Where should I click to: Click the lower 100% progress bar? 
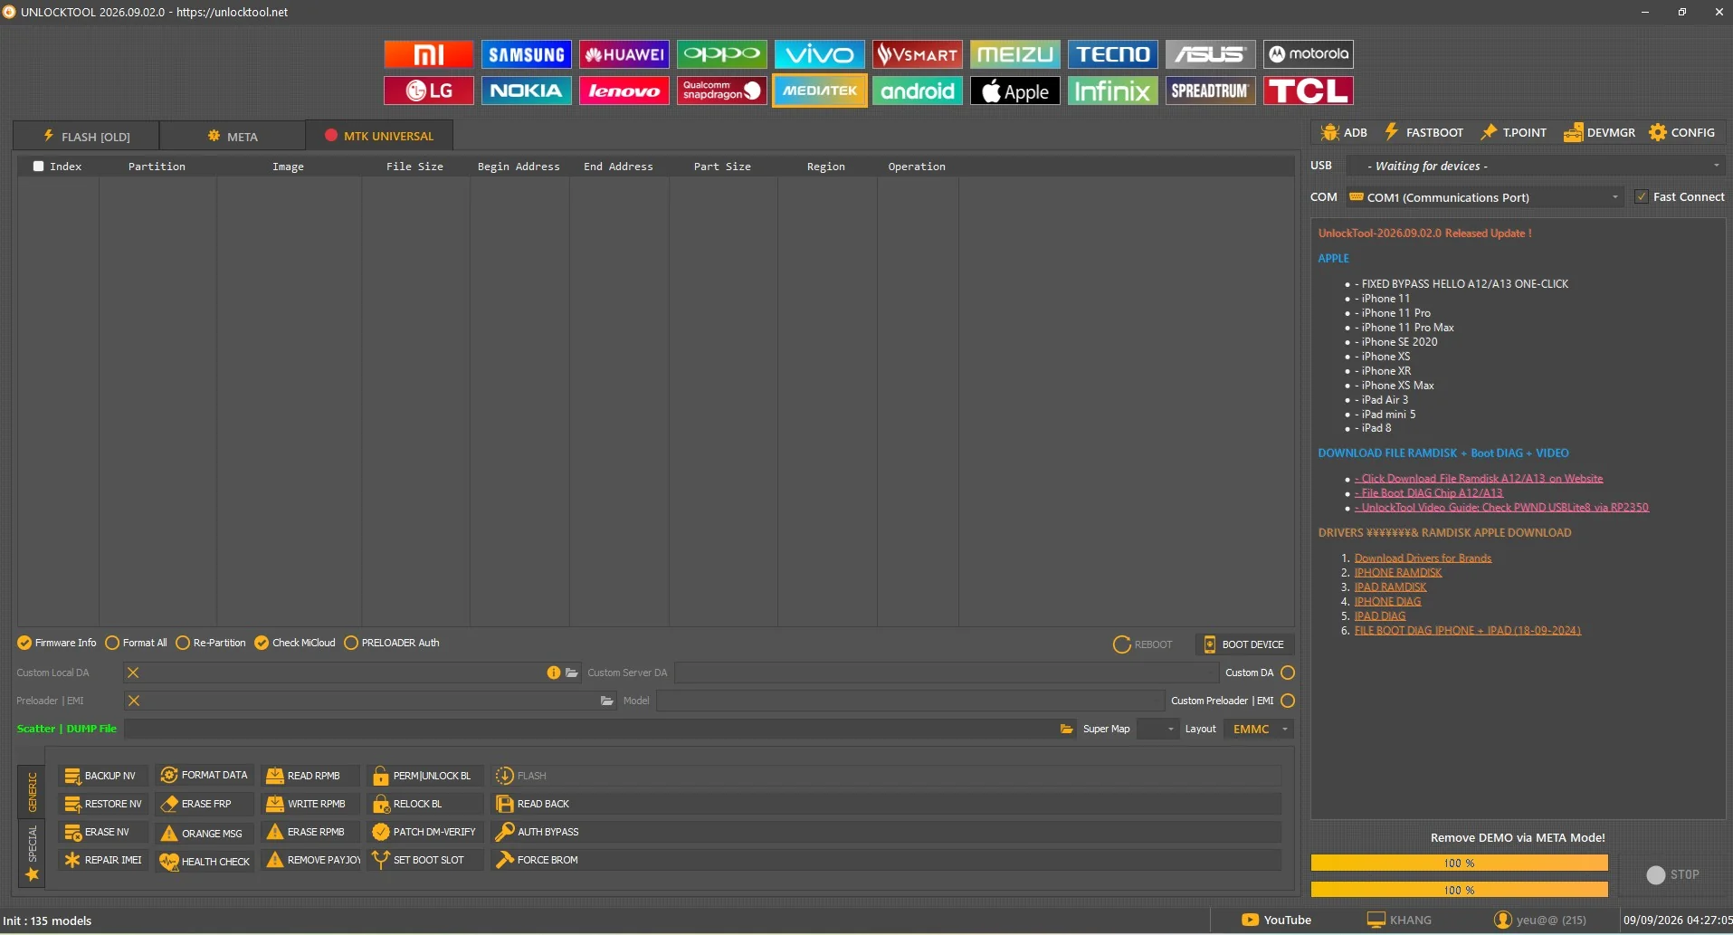click(1459, 890)
